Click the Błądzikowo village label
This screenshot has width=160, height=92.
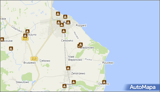pos(87,47)
